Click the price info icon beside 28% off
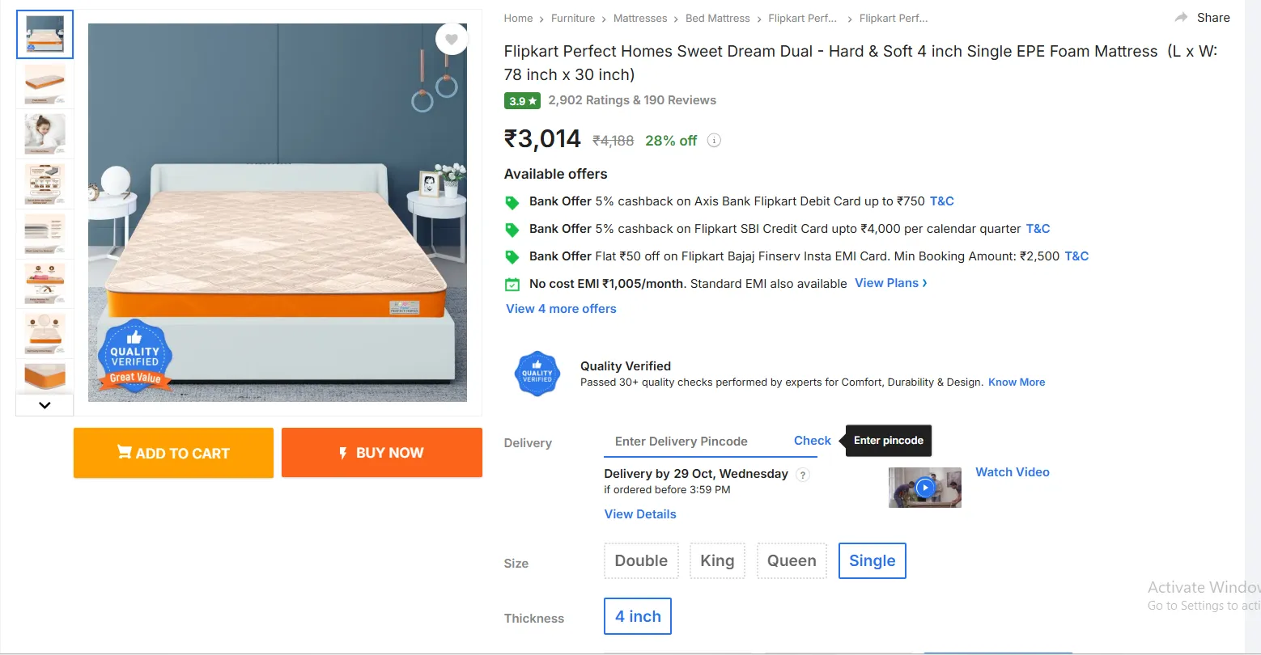The image size is (1261, 655). click(714, 141)
